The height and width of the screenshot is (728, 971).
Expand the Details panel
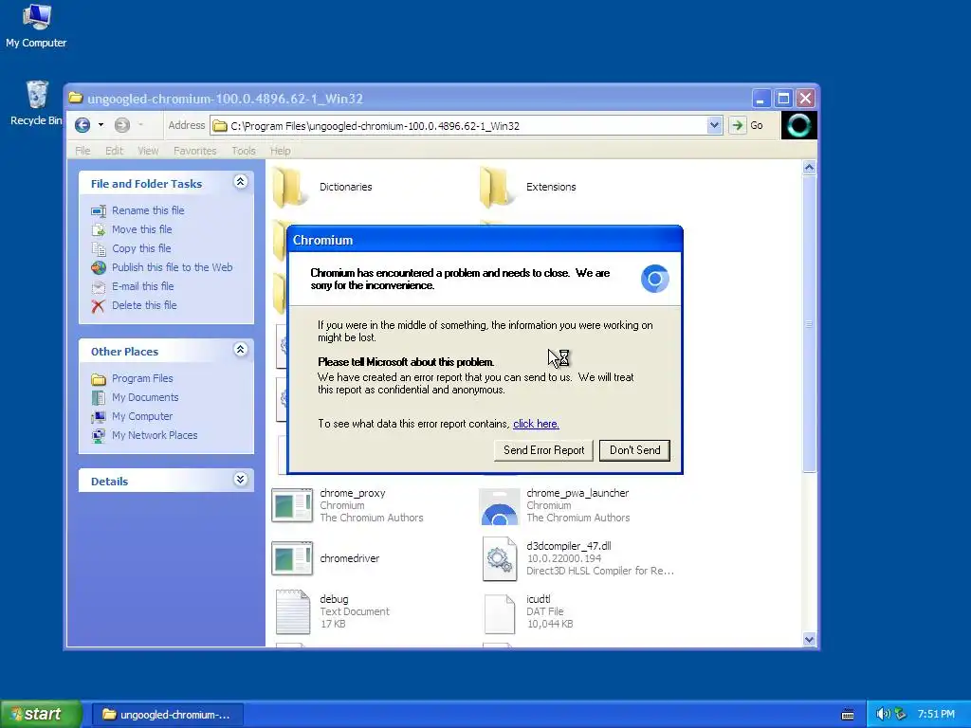point(241,480)
